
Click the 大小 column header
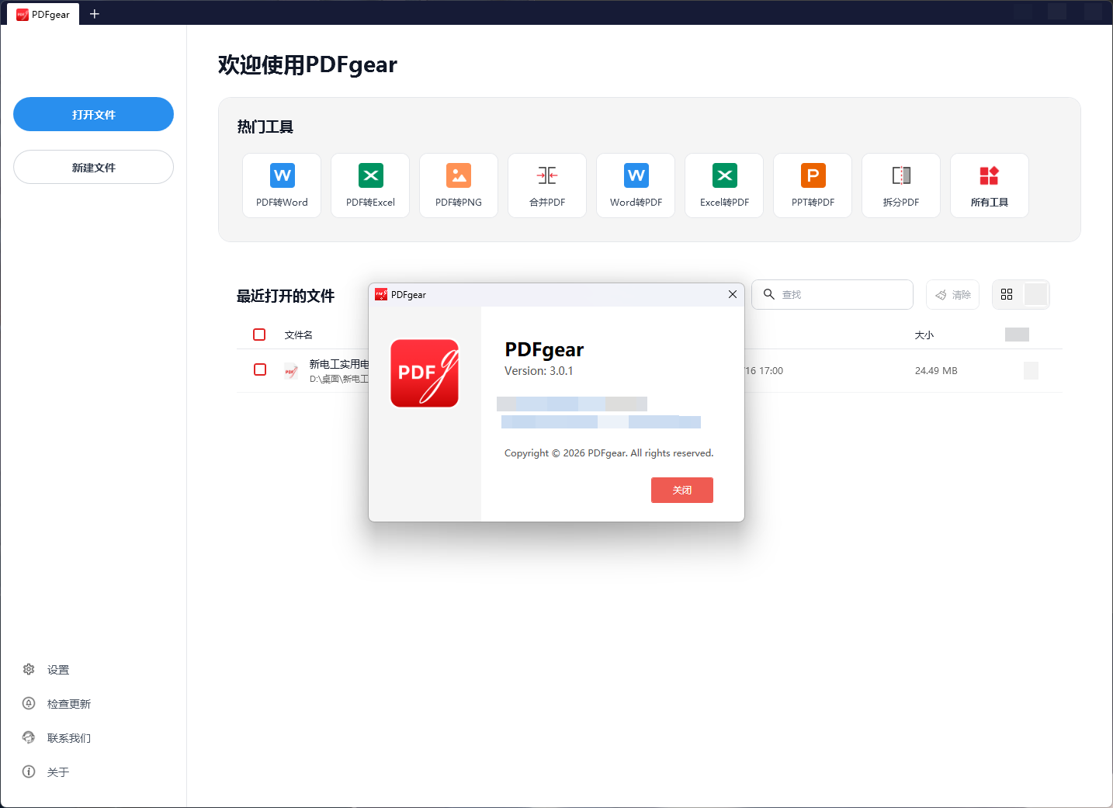[x=924, y=335]
